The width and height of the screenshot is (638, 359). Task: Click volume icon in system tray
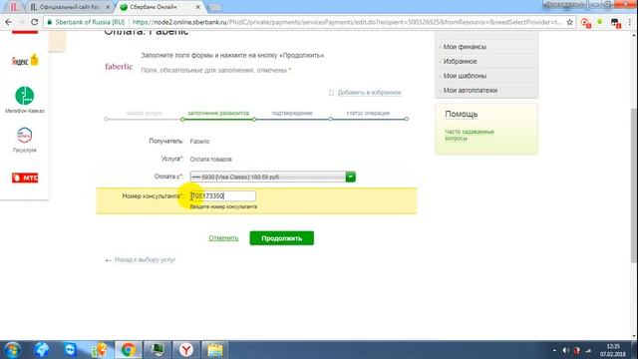(x=565, y=350)
